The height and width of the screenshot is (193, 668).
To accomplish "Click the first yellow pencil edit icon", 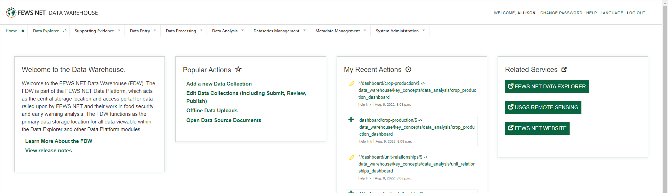I will [352, 84].
